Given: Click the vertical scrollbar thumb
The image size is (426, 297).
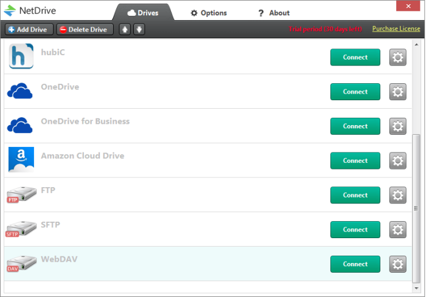Looking at the screenshot, I should [416, 208].
